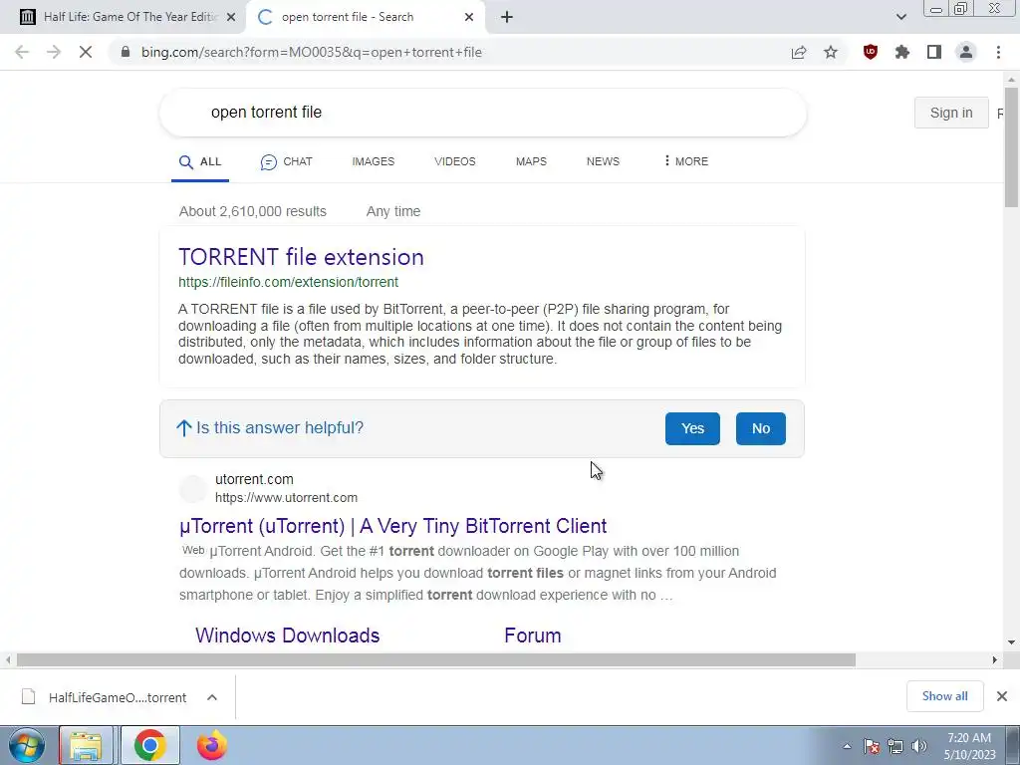
Task: Show hidden system tray icons
Action: [847, 746]
